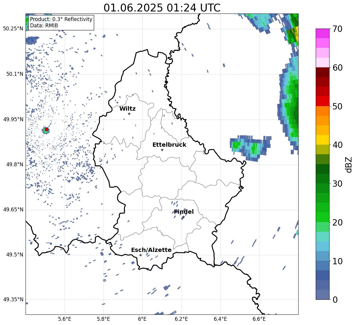Click the 'Product: 0.3° Reflectivity' legend text

click(x=61, y=19)
